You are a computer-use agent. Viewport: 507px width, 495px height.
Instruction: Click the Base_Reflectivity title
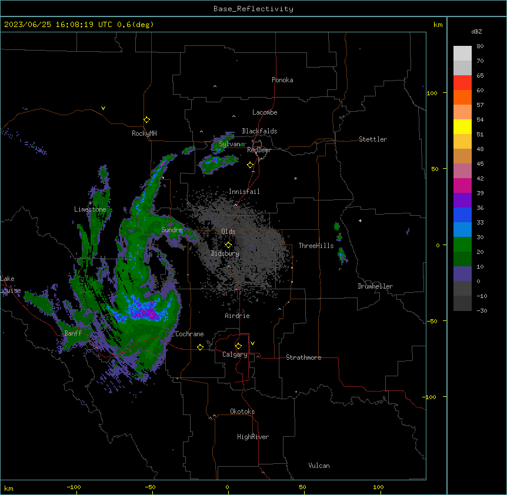[x=253, y=9]
